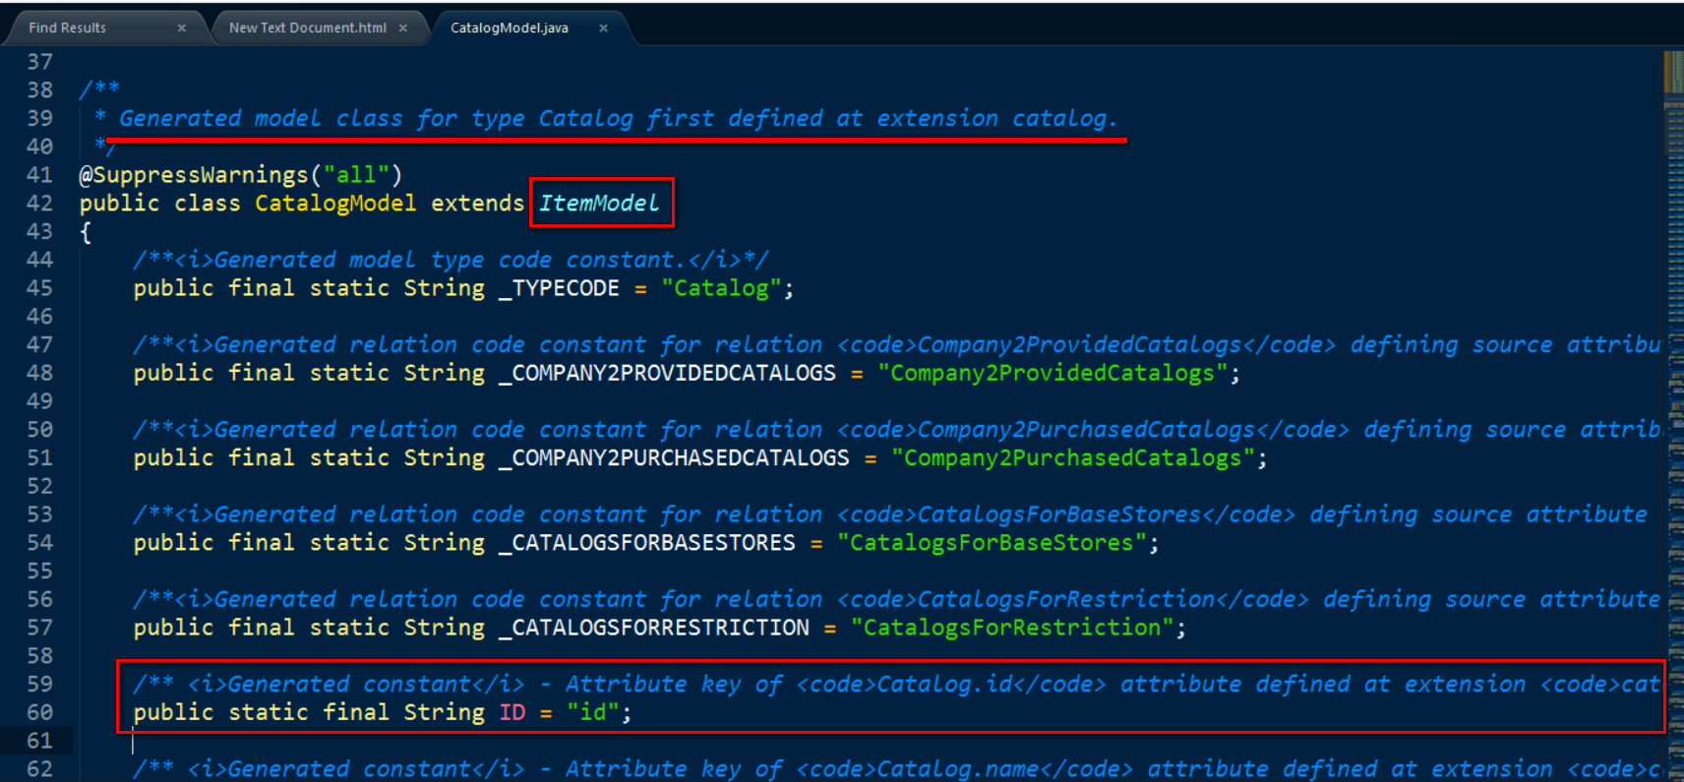
Task: Switch to the New Text Document.html tab
Action: pos(307,28)
